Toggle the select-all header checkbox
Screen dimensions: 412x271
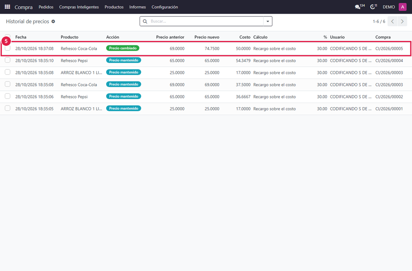[x=8, y=37]
